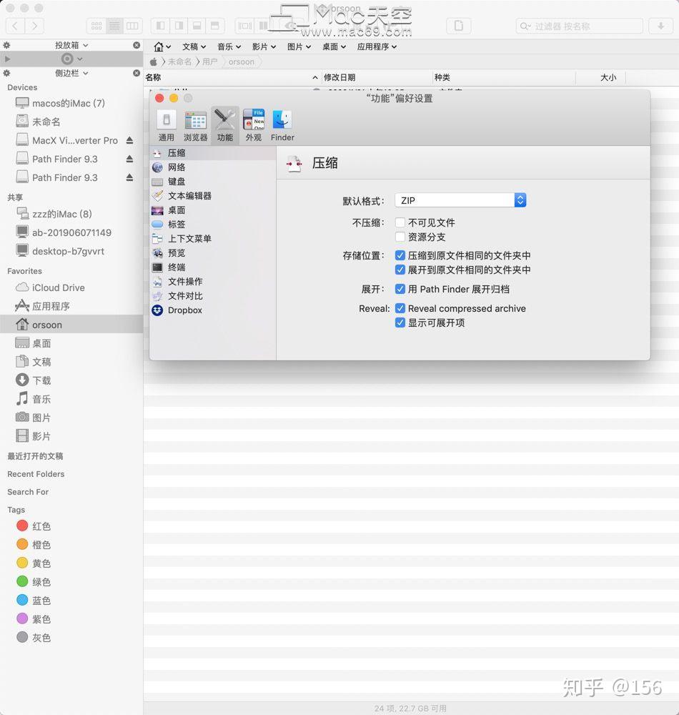This screenshot has width=679, height=715.
Task: Select the 网络 settings in the sidebar
Action: point(177,167)
